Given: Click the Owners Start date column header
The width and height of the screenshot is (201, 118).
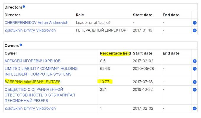Looking at the screenshot, I should click(142, 53).
